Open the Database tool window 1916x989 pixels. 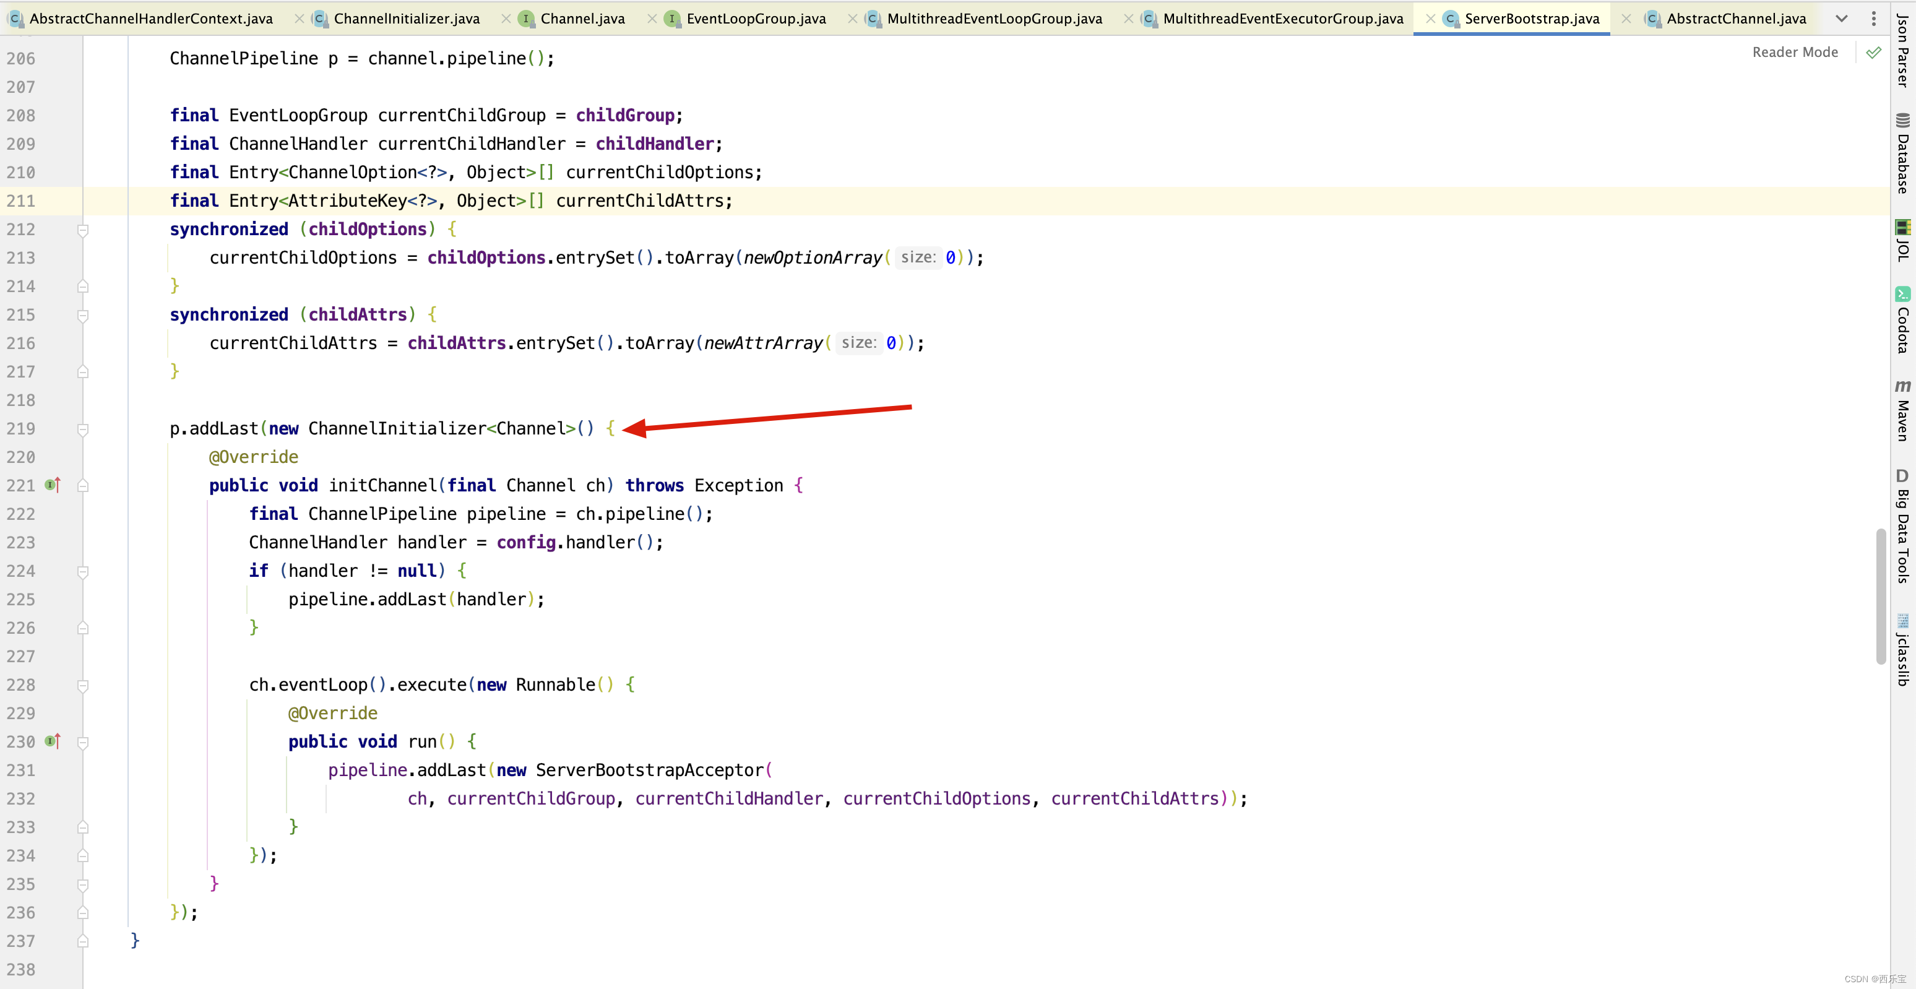pos(1904,153)
